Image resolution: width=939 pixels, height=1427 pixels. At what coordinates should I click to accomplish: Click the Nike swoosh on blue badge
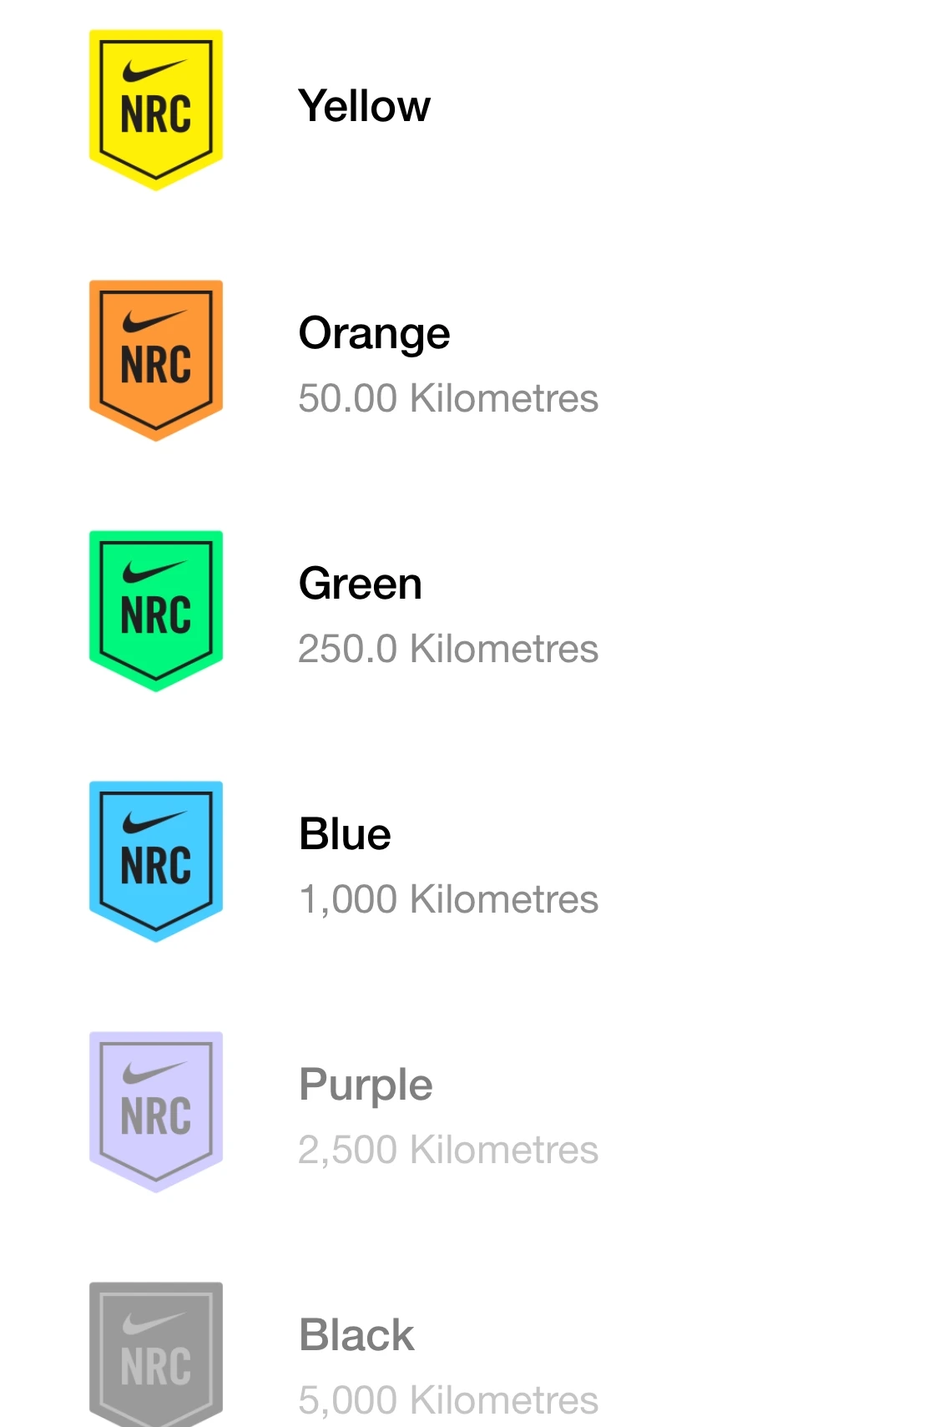(x=154, y=822)
